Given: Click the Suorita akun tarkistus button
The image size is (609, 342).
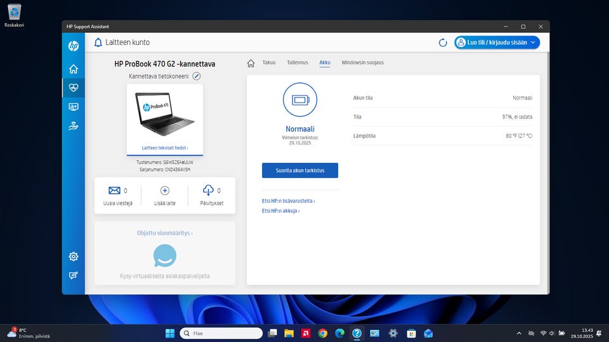Looking at the screenshot, I should pyautogui.click(x=299, y=170).
